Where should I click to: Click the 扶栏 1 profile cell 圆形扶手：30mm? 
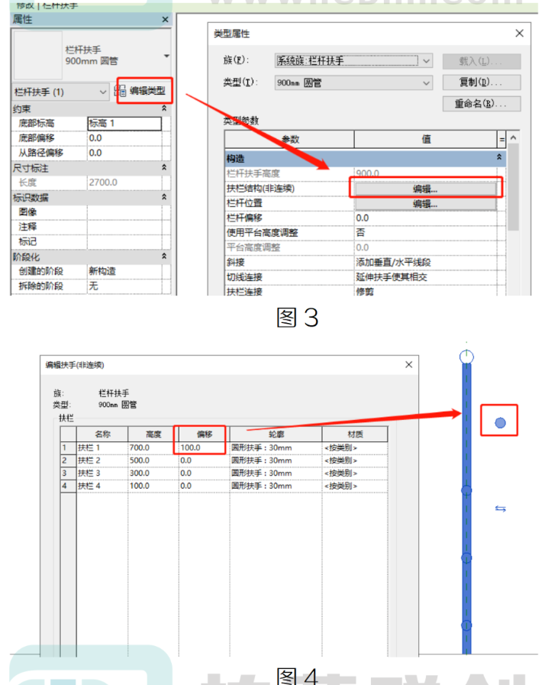(276, 448)
